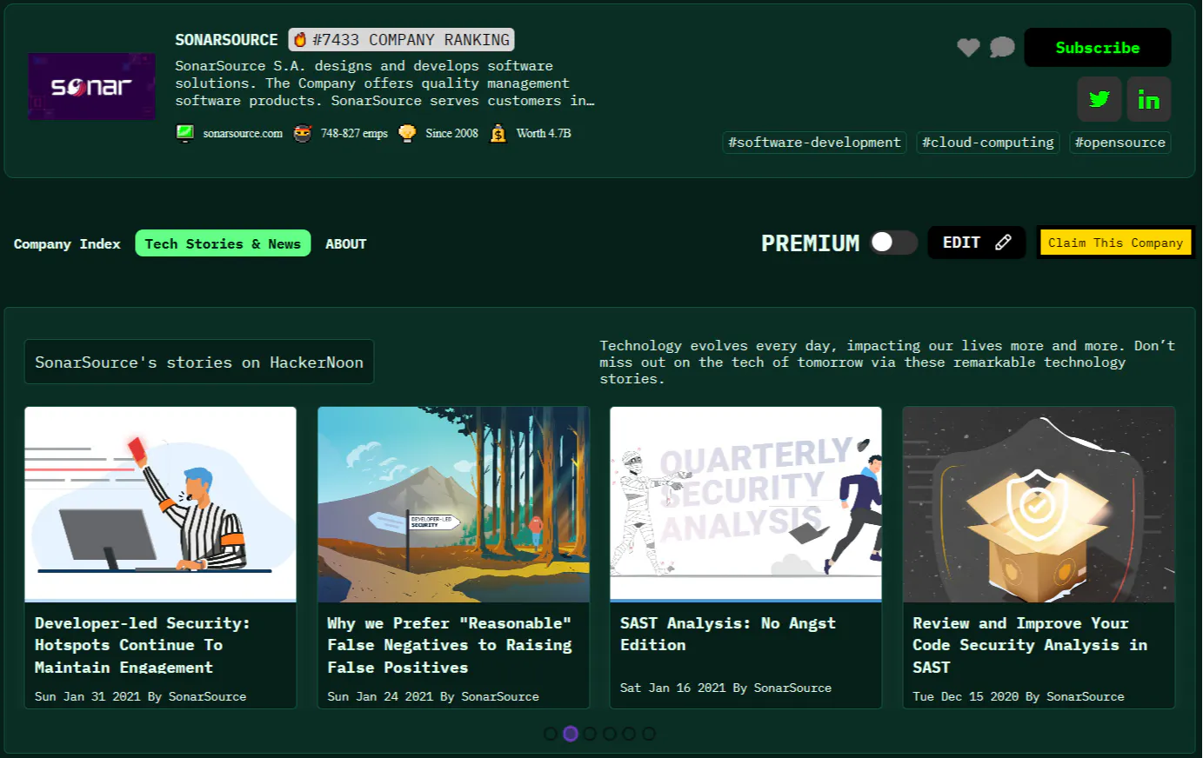Click the '#7433 COMPANY RANKING' badge
Image resolution: width=1203 pixels, height=758 pixels.
pyautogui.click(x=401, y=40)
